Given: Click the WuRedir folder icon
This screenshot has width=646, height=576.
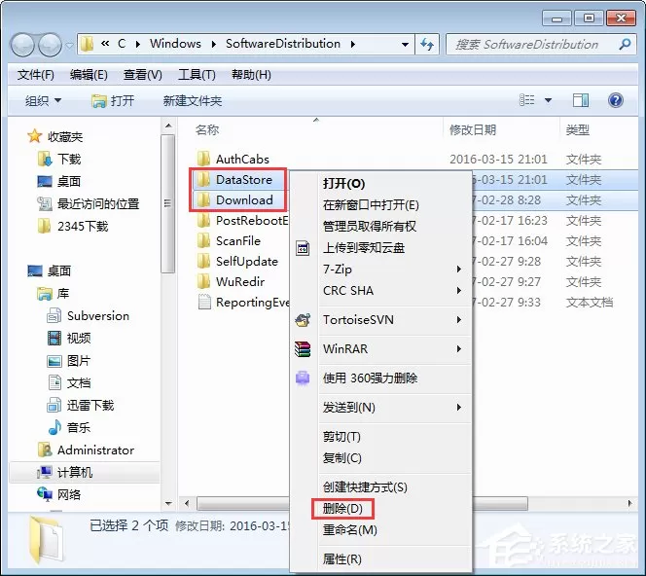Looking at the screenshot, I should tap(203, 282).
